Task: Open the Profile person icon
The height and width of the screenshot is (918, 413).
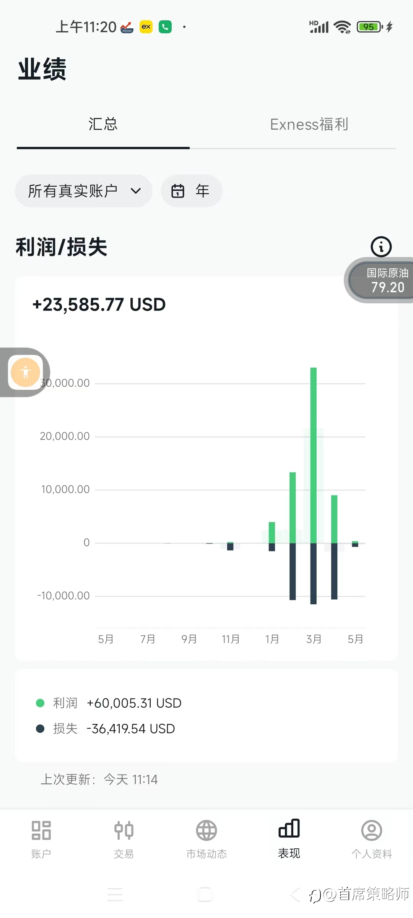Action: tap(372, 830)
